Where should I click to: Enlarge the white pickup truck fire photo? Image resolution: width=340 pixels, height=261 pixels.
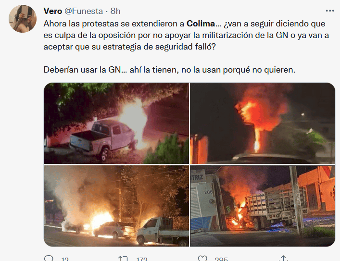pyautogui.click(x=116, y=123)
